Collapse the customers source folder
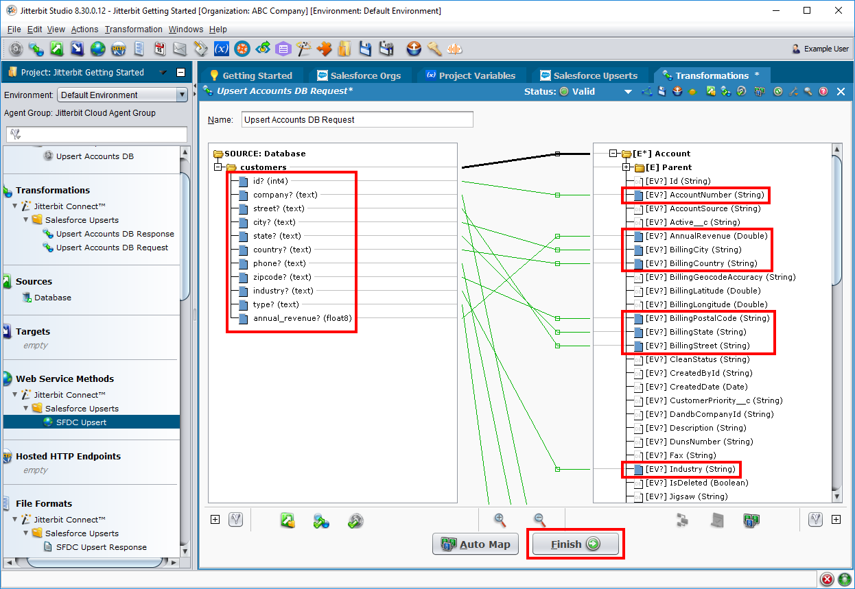Image resolution: width=855 pixels, height=589 pixels. coord(218,167)
